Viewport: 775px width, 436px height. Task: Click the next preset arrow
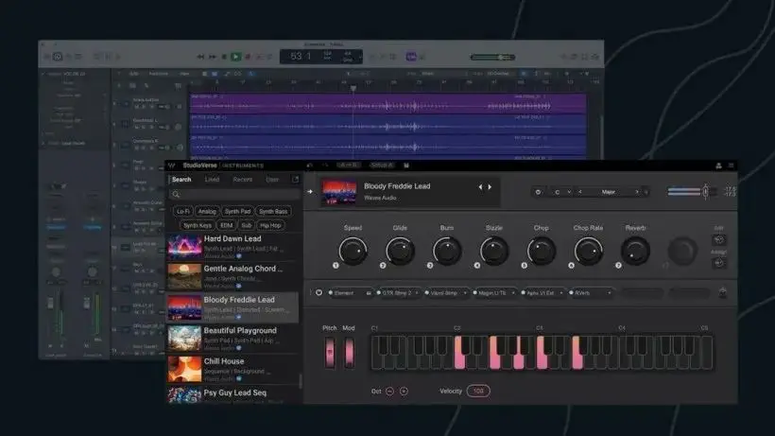[x=490, y=187]
